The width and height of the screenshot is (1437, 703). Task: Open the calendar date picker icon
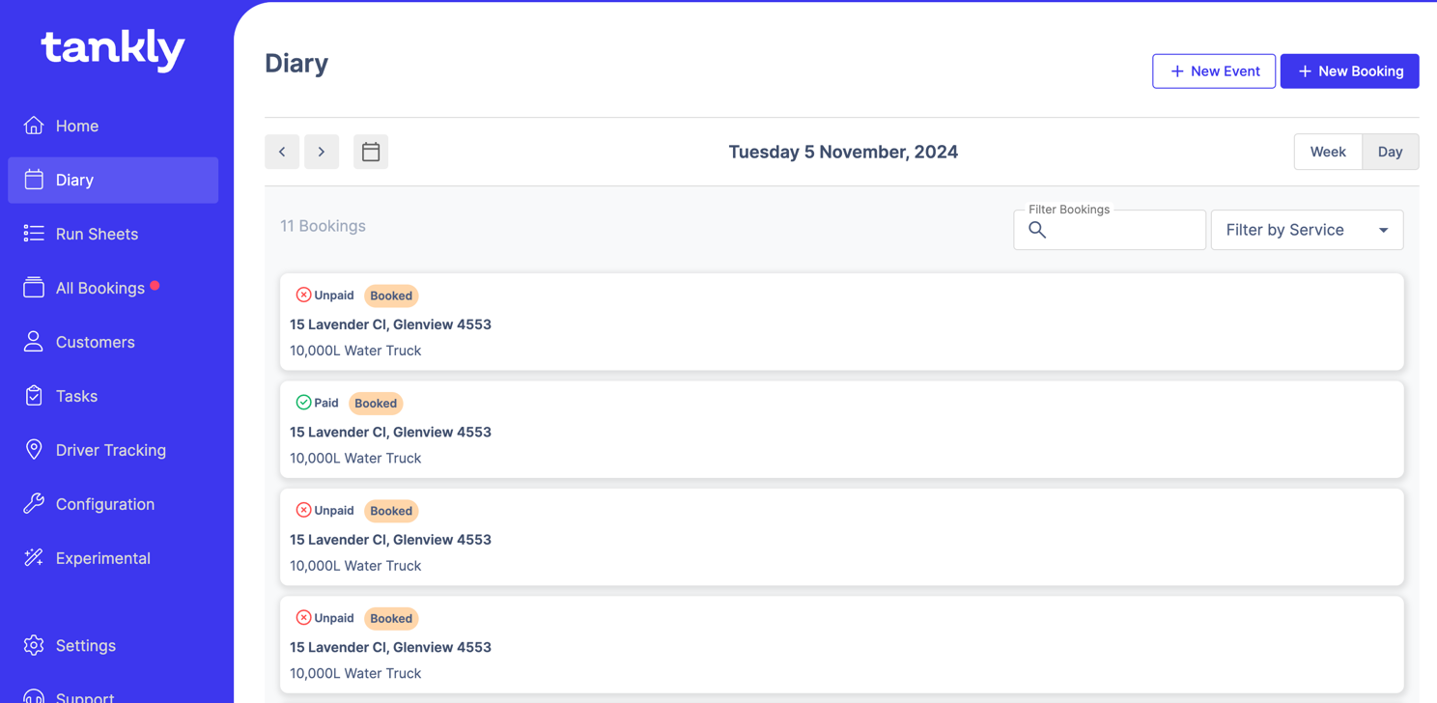coord(371,152)
